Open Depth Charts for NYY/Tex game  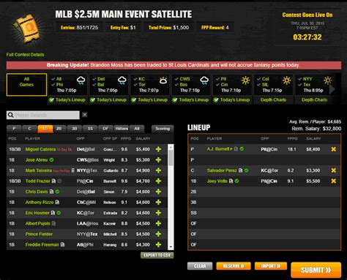pos(314,100)
